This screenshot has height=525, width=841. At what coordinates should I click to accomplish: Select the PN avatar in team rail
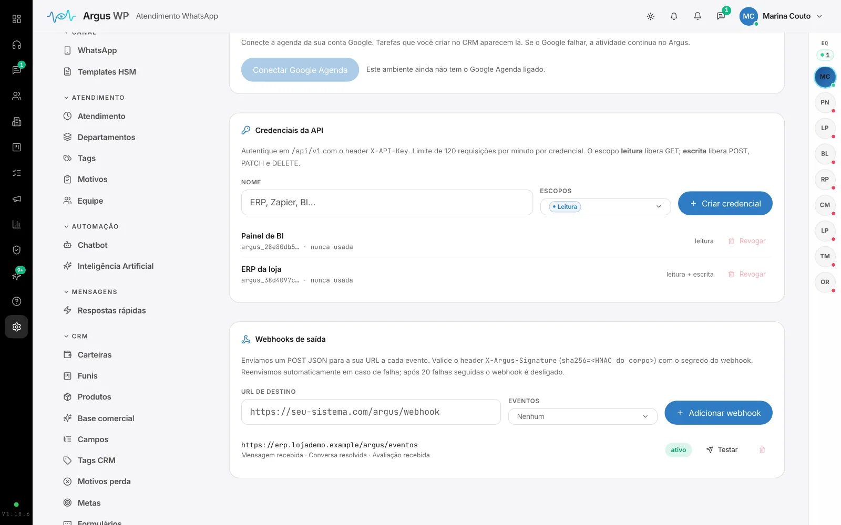(825, 102)
